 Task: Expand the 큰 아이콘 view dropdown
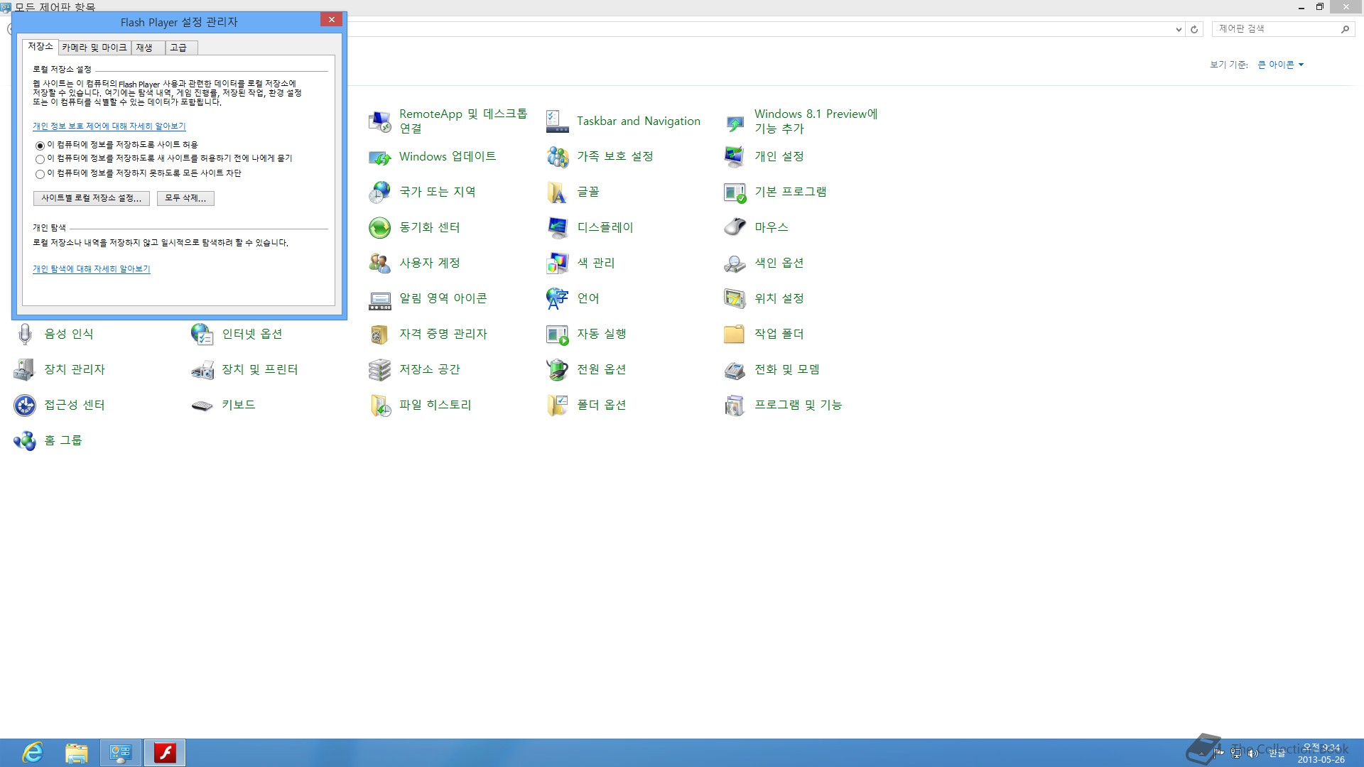(1281, 65)
